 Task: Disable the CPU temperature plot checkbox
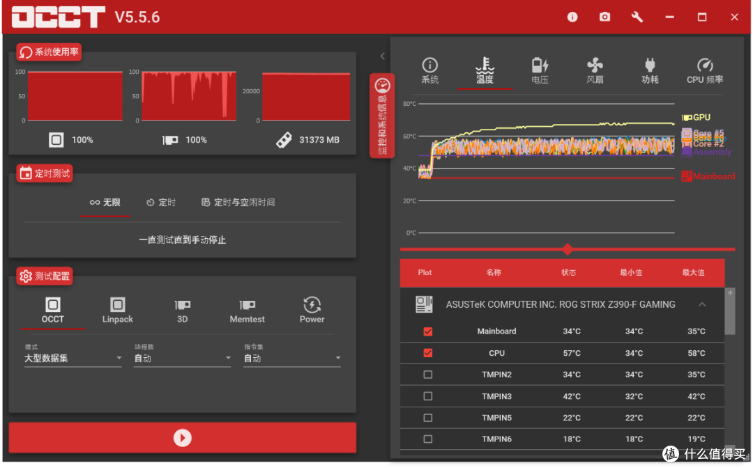click(x=427, y=353)
